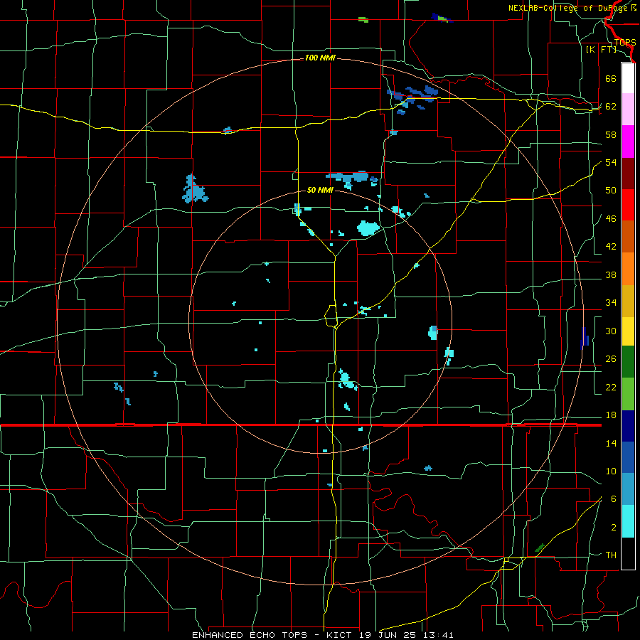Select the 50 scale label

pos(611,191)
